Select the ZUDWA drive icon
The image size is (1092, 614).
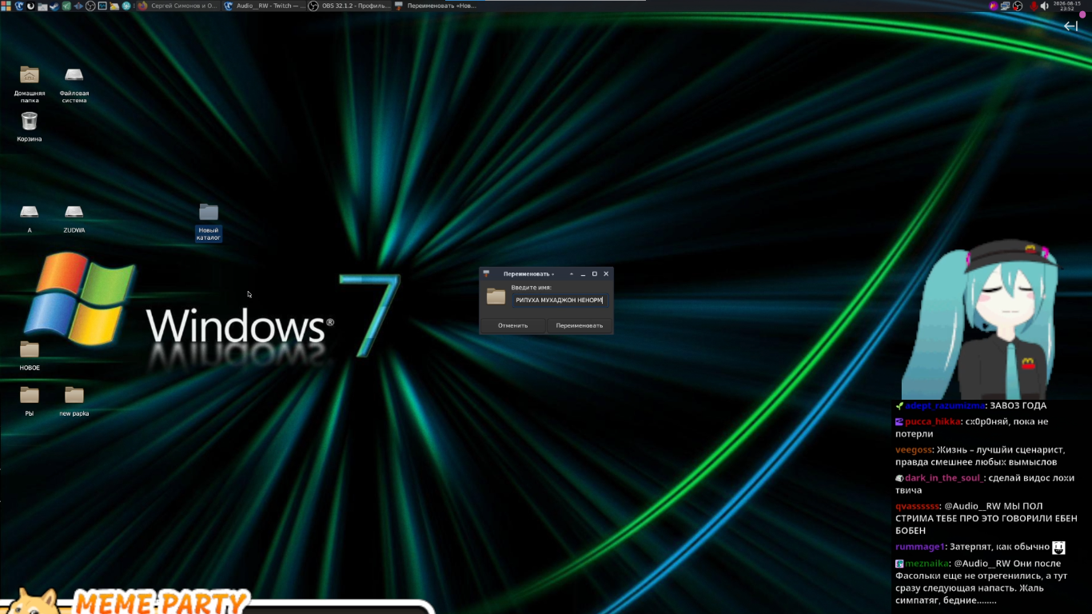pos(74,218)
